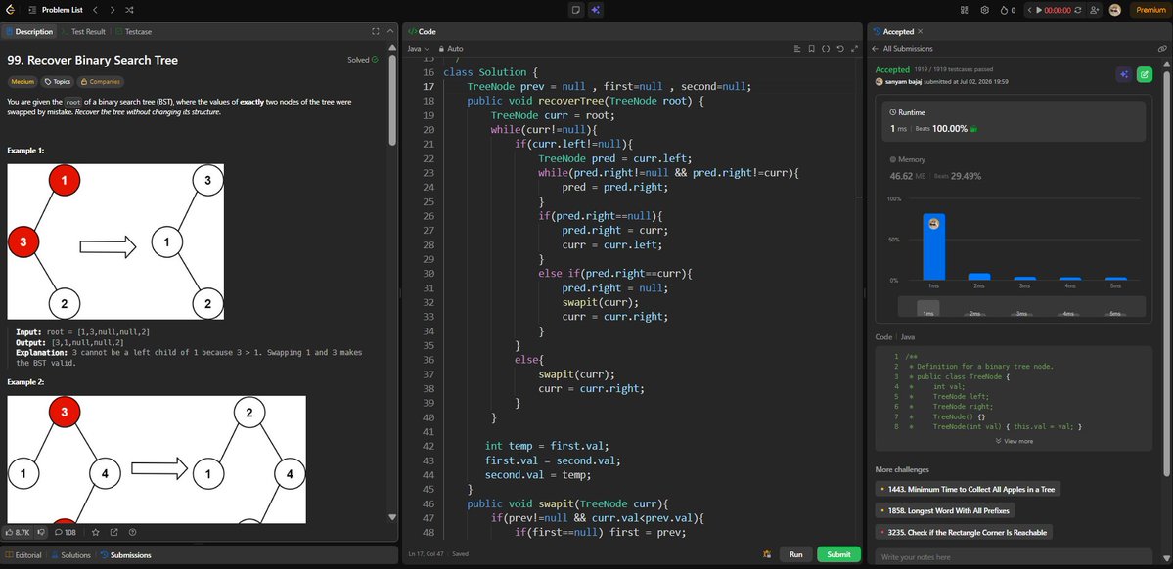The image size is (1173, 569).
Task: Click the Code panel tab
Action: tap(422, 32)
